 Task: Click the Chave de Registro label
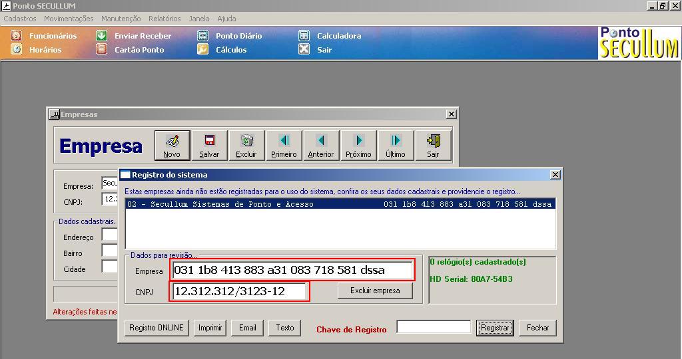(x=352, y=330)
